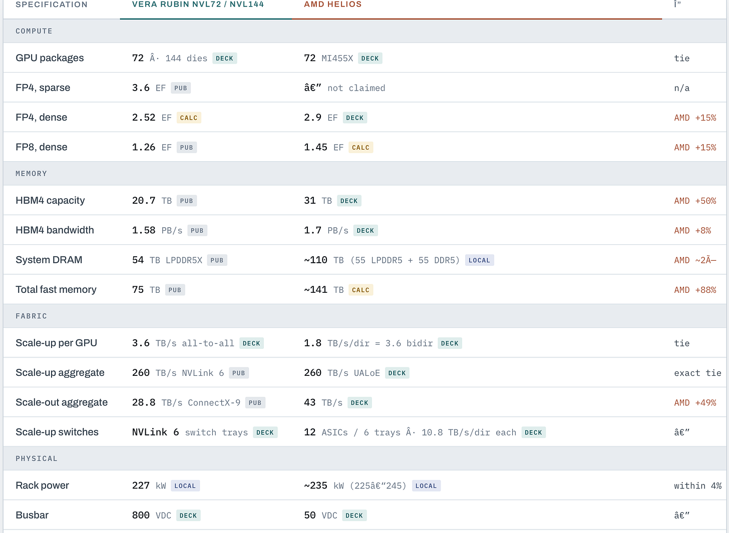Click the COMPUTE section heading
This screenshot has height=533, width=729.
(x=34, y=31)
